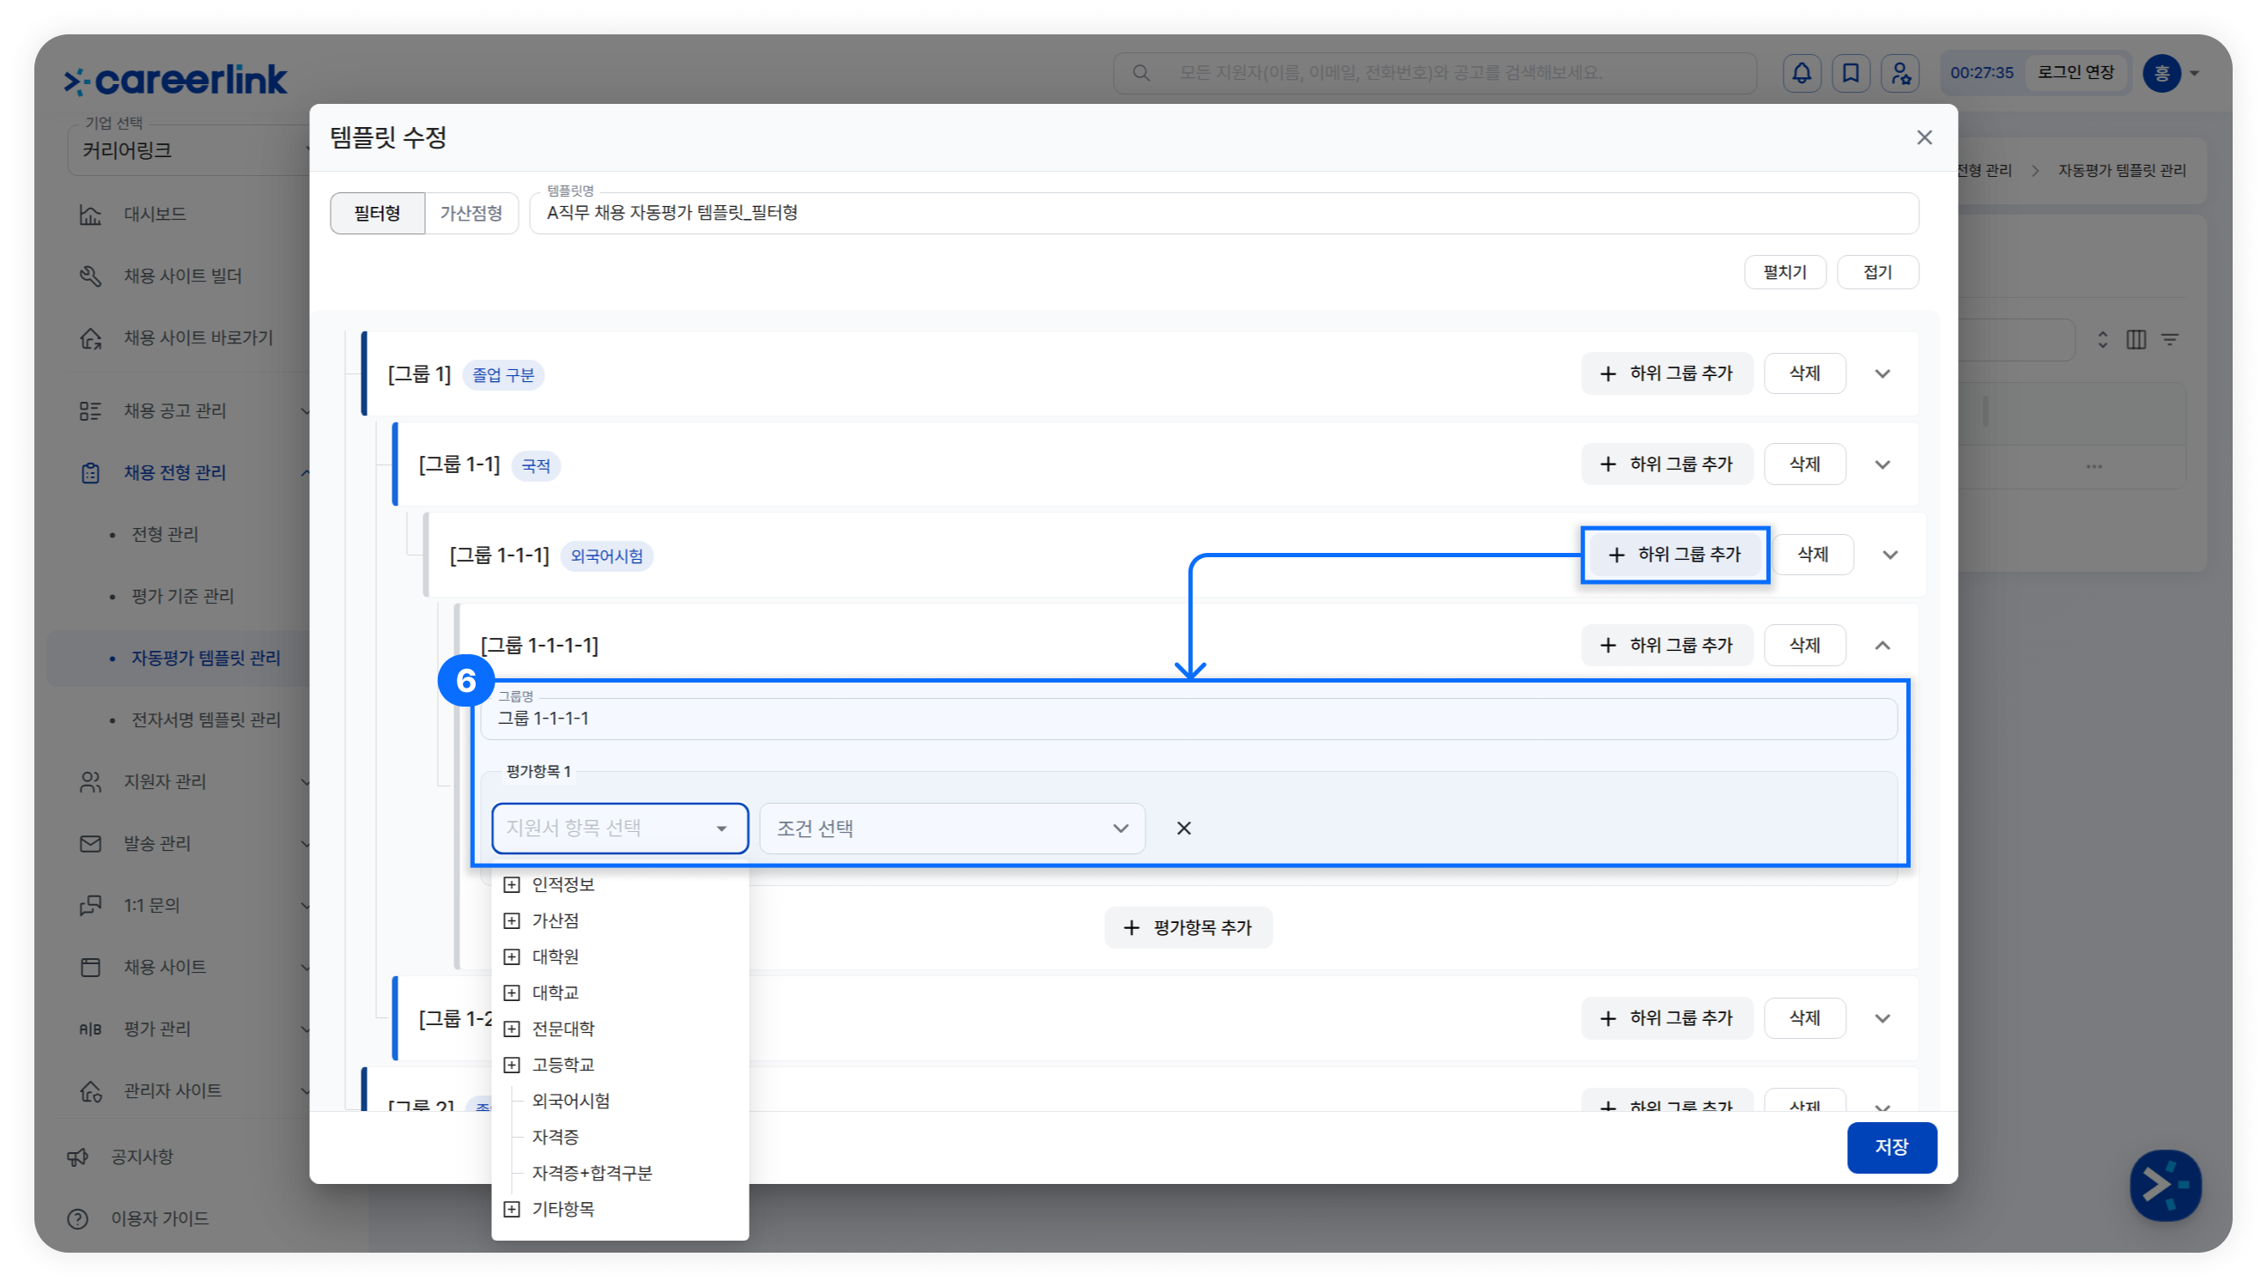Close the 템플릿 수정 dialog
The height and width of the screenshot is (1287, 2267).
1924,137
